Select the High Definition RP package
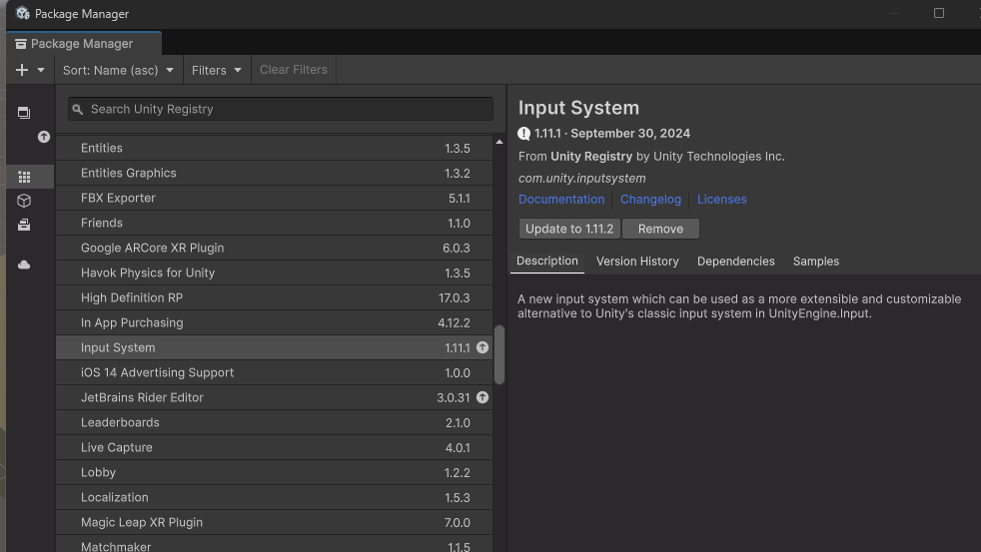 [274, 298]
